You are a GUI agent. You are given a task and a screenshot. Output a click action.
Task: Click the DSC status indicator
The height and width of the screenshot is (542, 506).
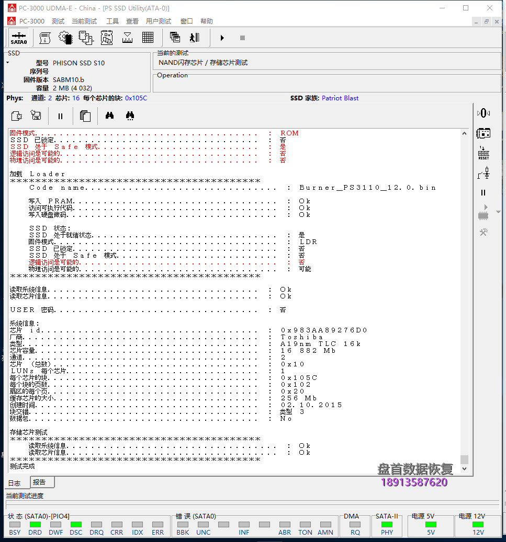click(x=76, y=528)
